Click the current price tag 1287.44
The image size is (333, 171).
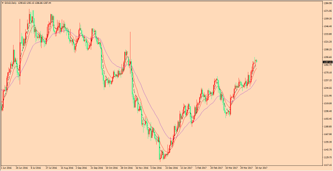(x=328, y=62)
